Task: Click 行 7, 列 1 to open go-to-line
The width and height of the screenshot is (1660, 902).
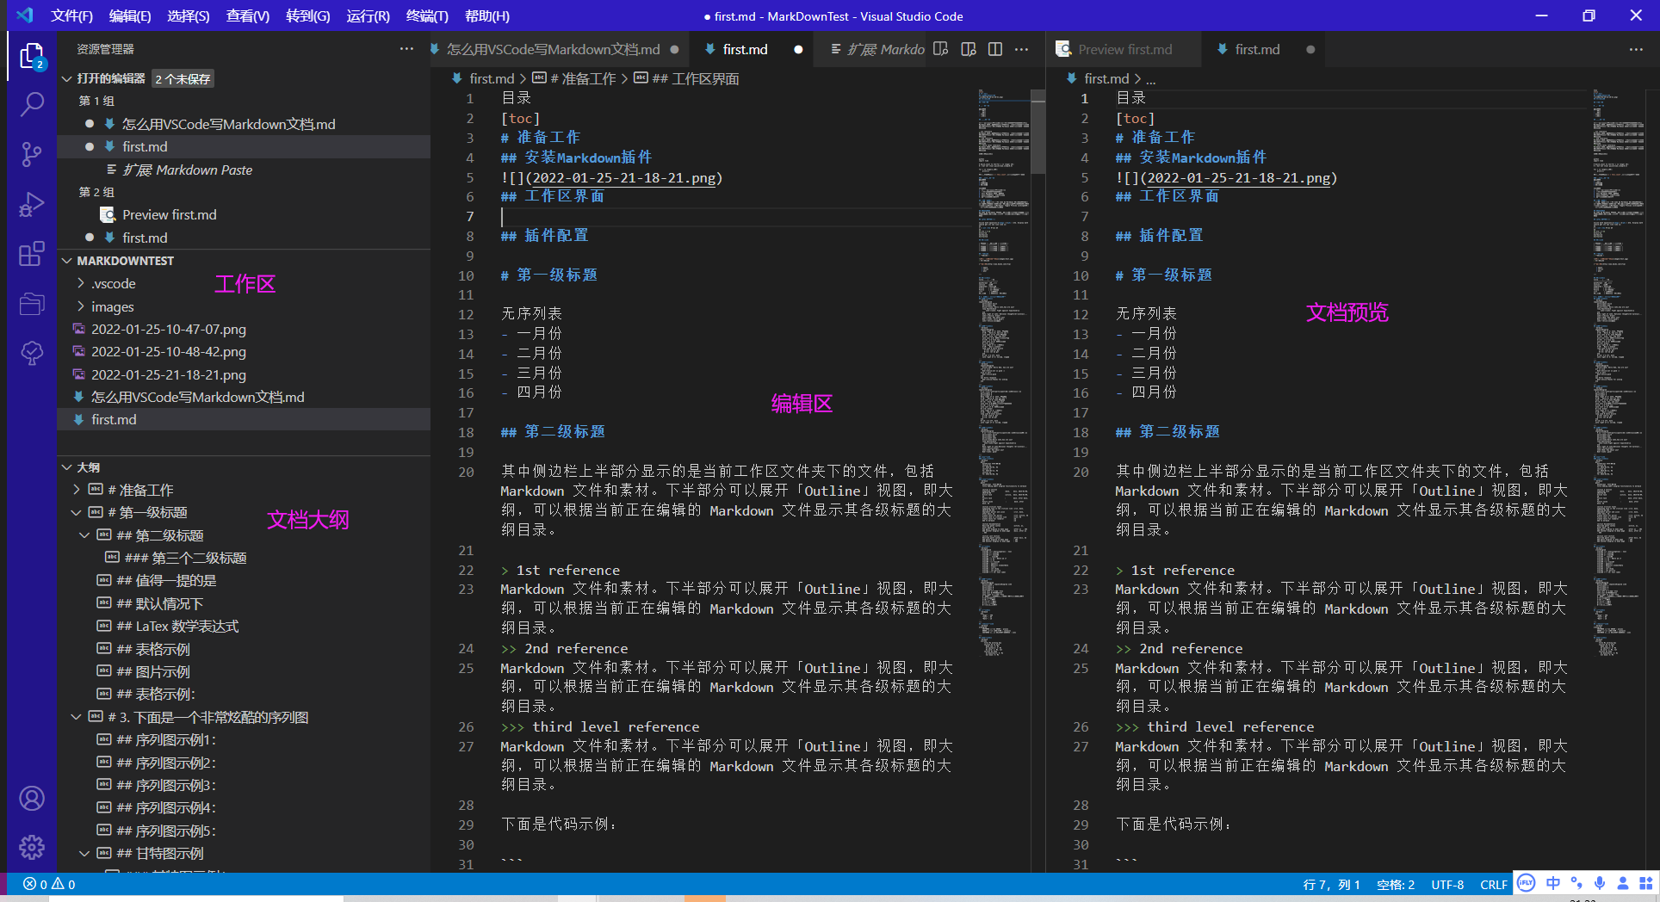Action: 1329,884
